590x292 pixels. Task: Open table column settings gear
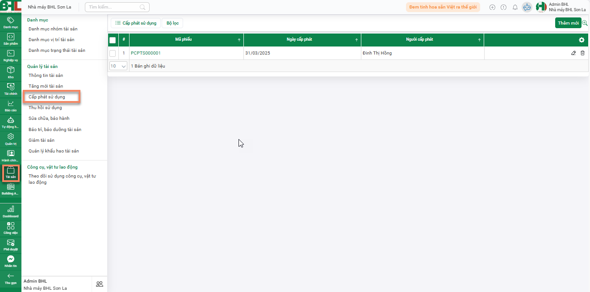[582, 40]
